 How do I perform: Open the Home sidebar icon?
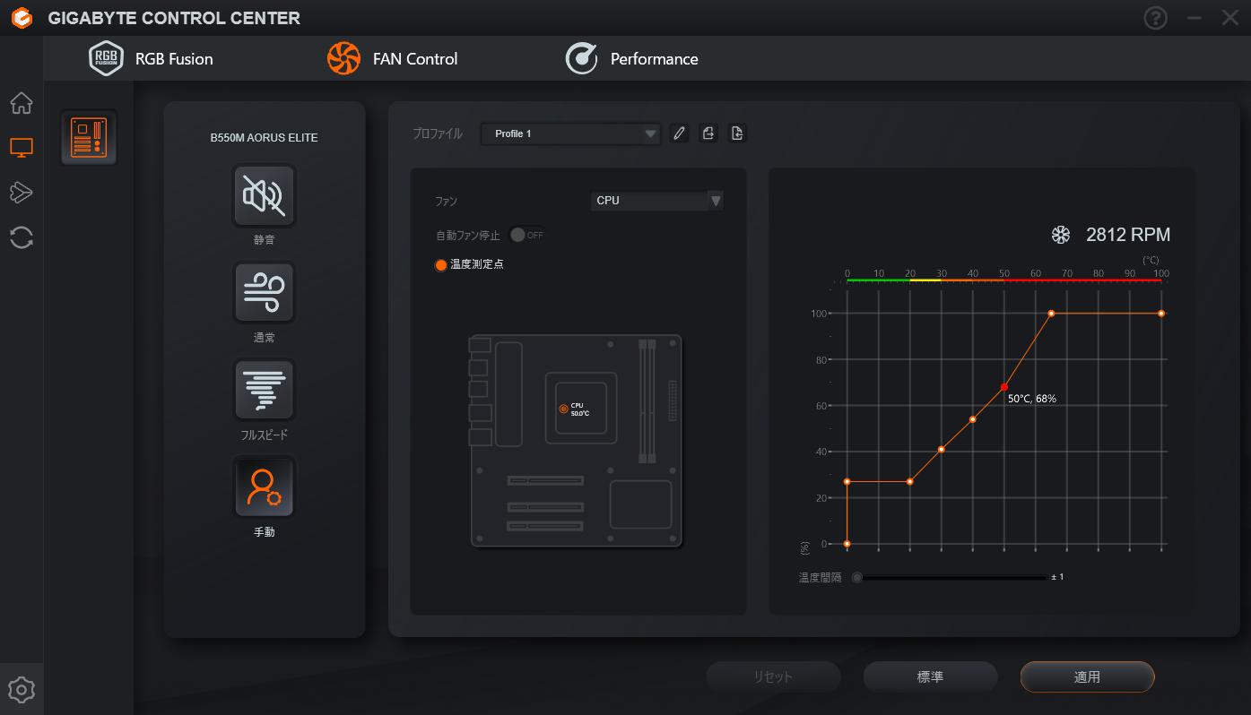(22, 103)
